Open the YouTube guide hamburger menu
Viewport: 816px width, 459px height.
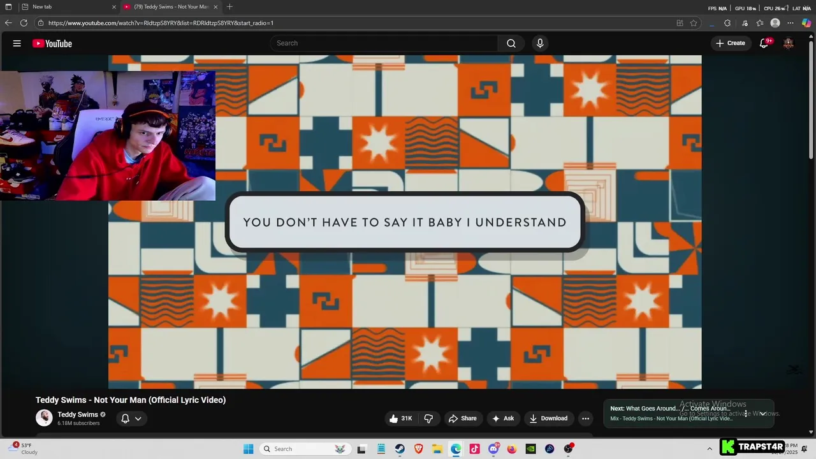tap(17, 43)
